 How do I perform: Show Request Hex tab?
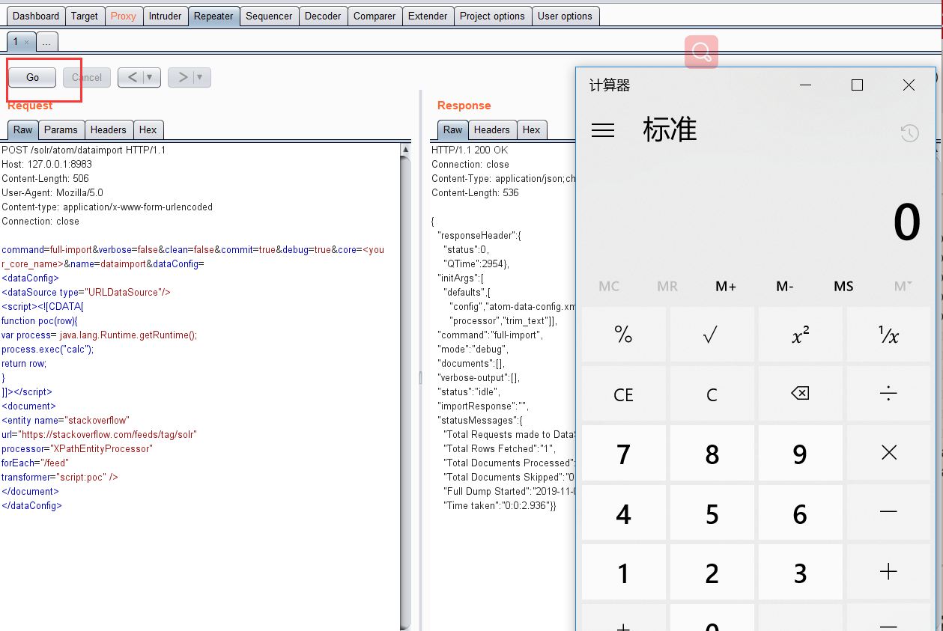tap(148, 129)
